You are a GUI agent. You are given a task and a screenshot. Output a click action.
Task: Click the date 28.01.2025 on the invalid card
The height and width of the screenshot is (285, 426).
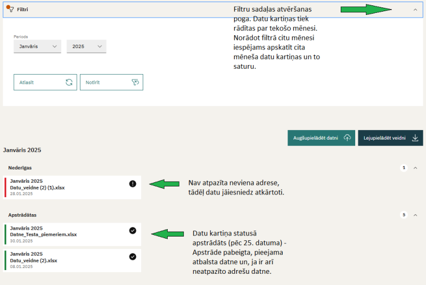coord(21,194)
